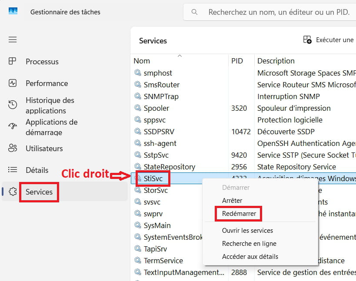This screenshot has width=356, height=281.
Task: Choose Accéder aux détails in context menu
Action: click(x=250, y=257)
